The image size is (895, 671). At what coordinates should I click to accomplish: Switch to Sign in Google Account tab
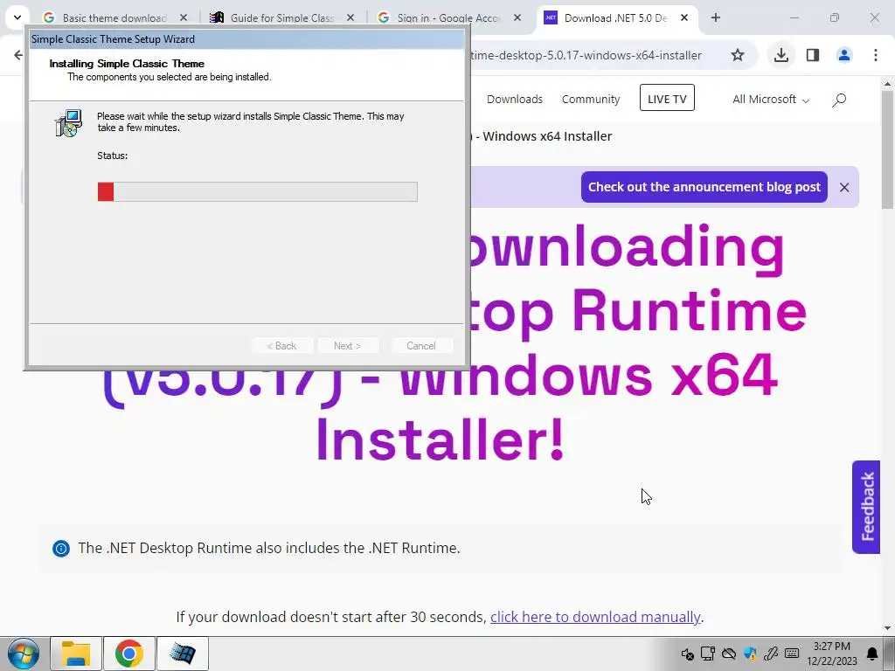(x=448, y=17)
